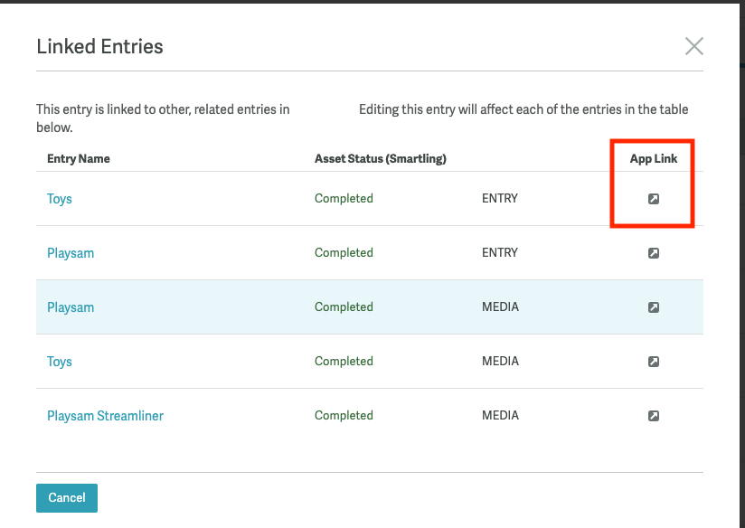
Task: Close the Linked Entries dialog with X
Action: tap(693, 46)
